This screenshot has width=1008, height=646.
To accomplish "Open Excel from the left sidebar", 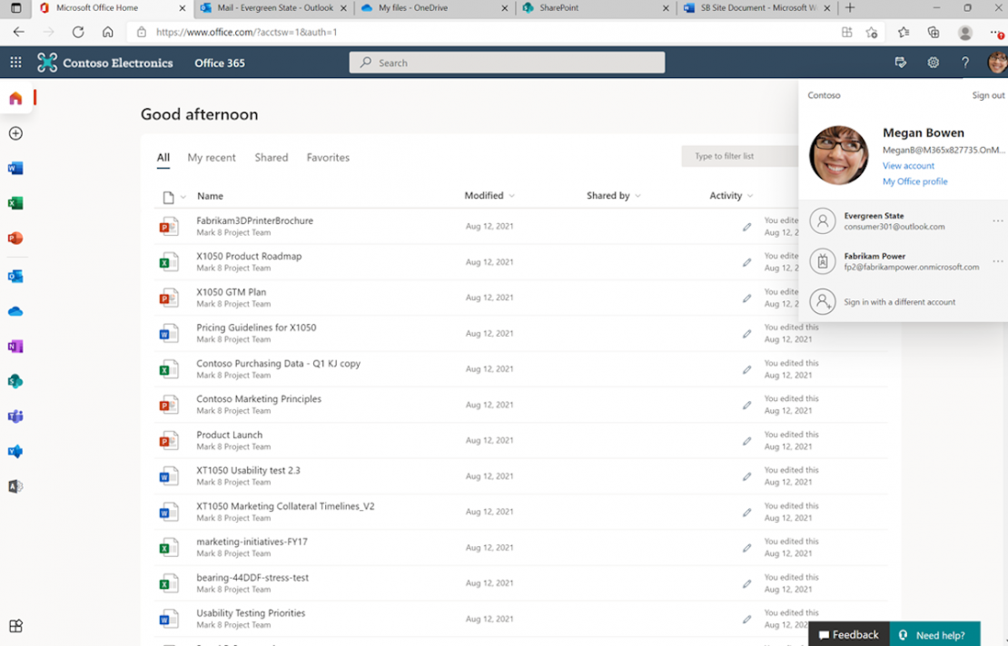I will [14, 203].
